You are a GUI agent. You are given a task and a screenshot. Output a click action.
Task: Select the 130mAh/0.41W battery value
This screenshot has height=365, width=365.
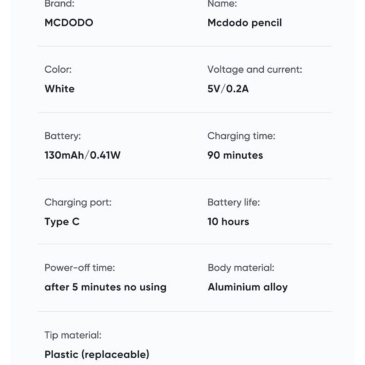pos(82,155)
